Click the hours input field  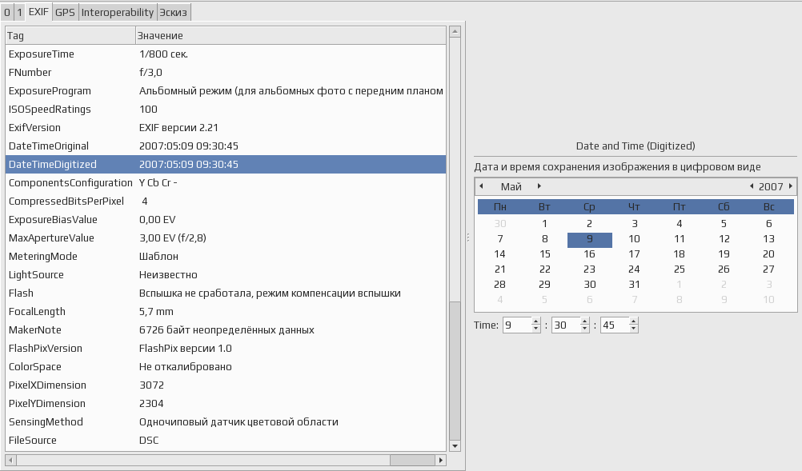click(x=517, y=325)
